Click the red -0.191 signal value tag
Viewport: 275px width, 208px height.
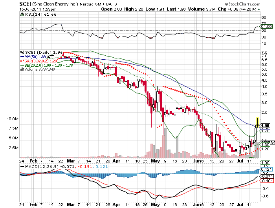point(267,181)
